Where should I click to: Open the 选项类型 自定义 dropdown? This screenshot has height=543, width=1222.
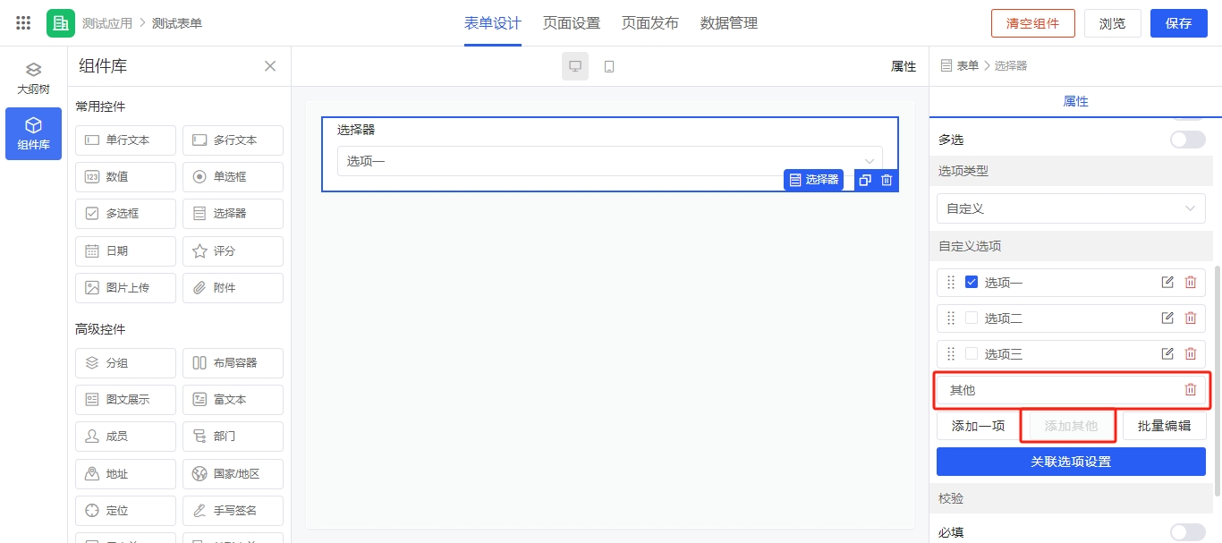pyautogui.click(x=1071, y=208)
